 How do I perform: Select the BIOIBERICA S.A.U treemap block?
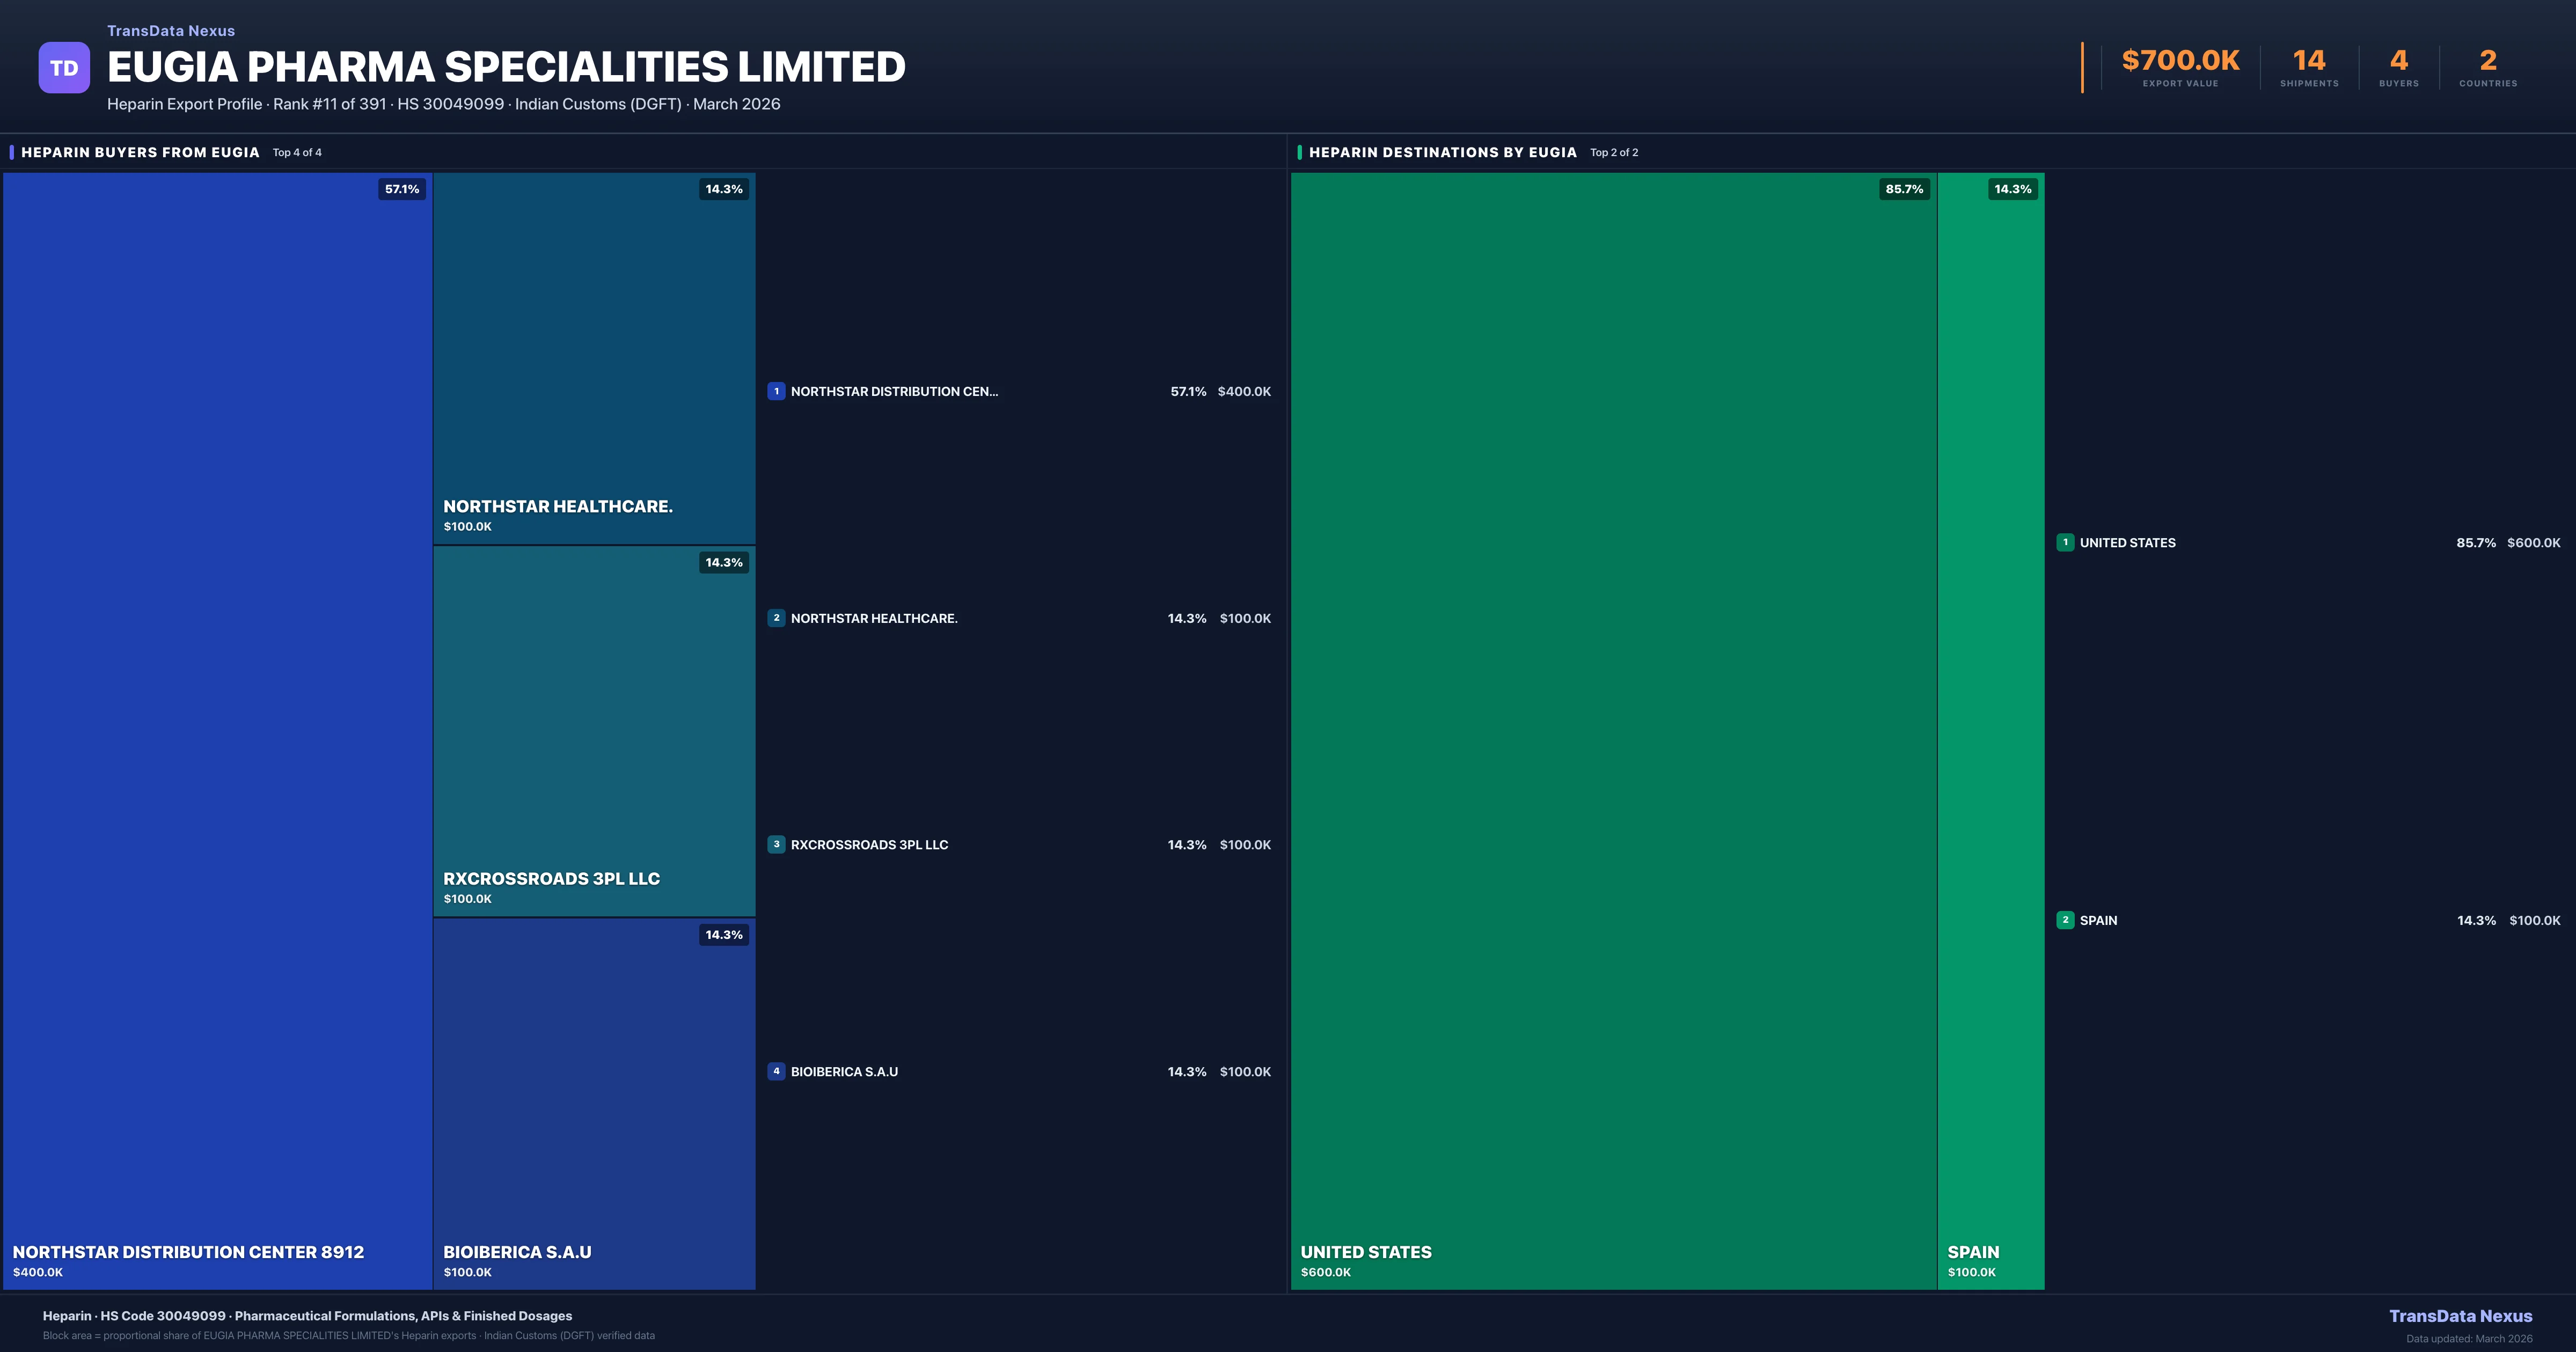tap(594, 1100)
